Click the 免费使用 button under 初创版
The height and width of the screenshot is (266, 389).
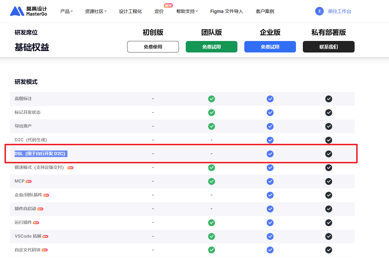[153, 46]
